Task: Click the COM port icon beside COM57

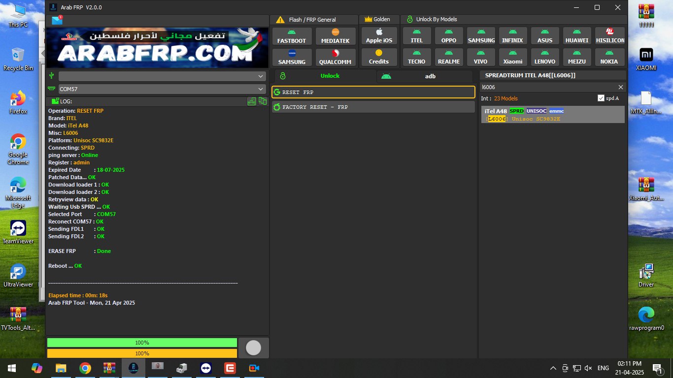Action: pyautogui.click(x=51, y=89)
